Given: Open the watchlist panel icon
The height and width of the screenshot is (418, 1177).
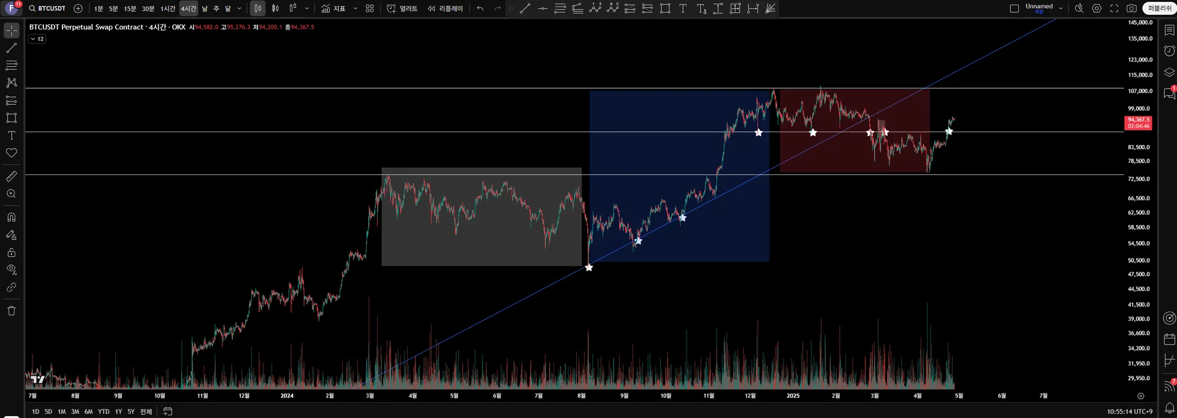Looking at the screenshot, I should pyautogui.click(x=1169, y=30).
